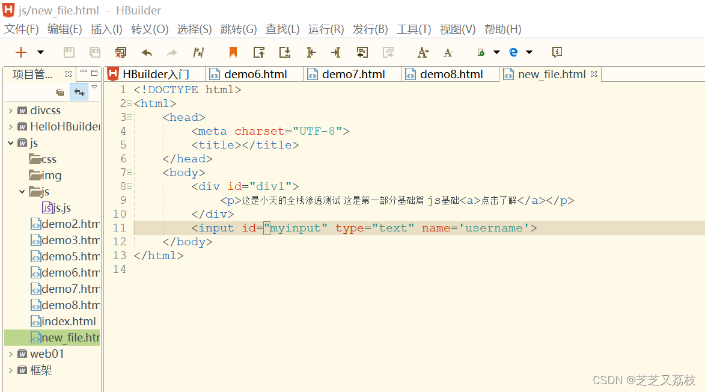Click the increase indent toolbar icon
The width and height of the screenshot is (705, 392).
click(x=311, y=52)
